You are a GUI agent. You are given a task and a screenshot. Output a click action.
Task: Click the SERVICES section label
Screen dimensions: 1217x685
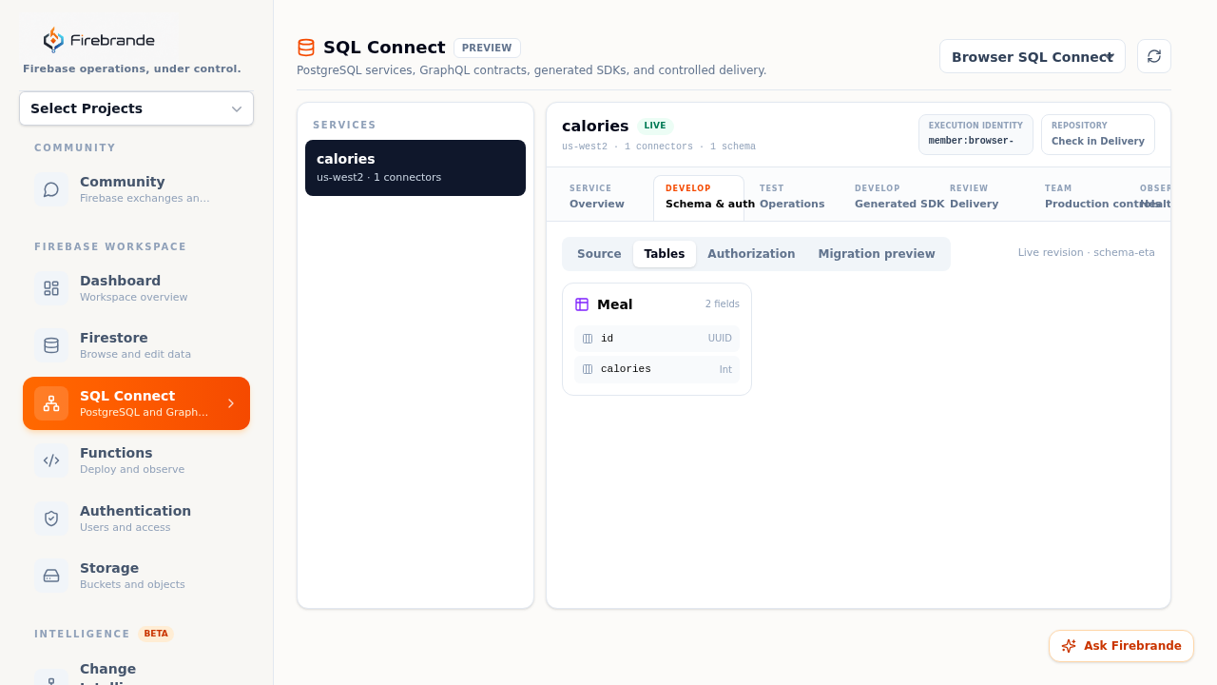tap(344, 125)
